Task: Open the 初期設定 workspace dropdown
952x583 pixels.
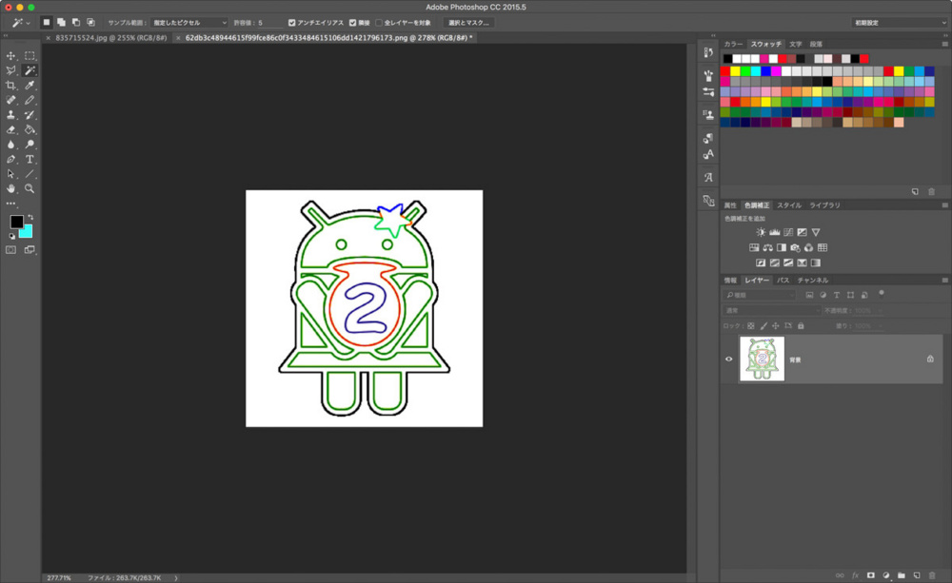Action: tap(899, 23)
